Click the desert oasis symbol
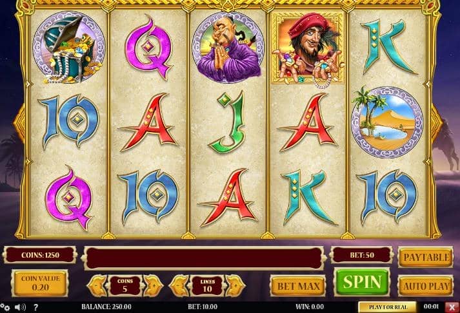The image size is (460, 313). [387, 122]
